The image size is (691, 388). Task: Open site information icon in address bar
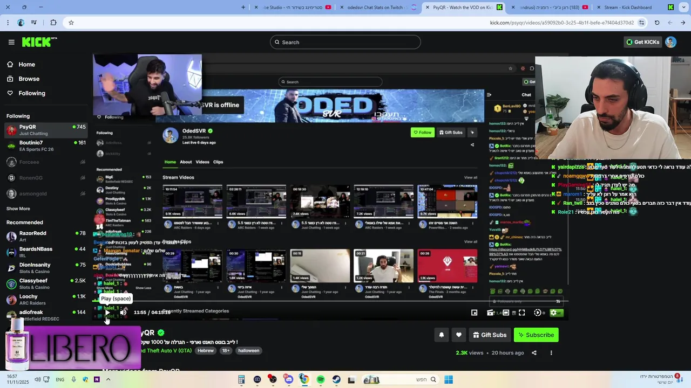coord(641,23)
